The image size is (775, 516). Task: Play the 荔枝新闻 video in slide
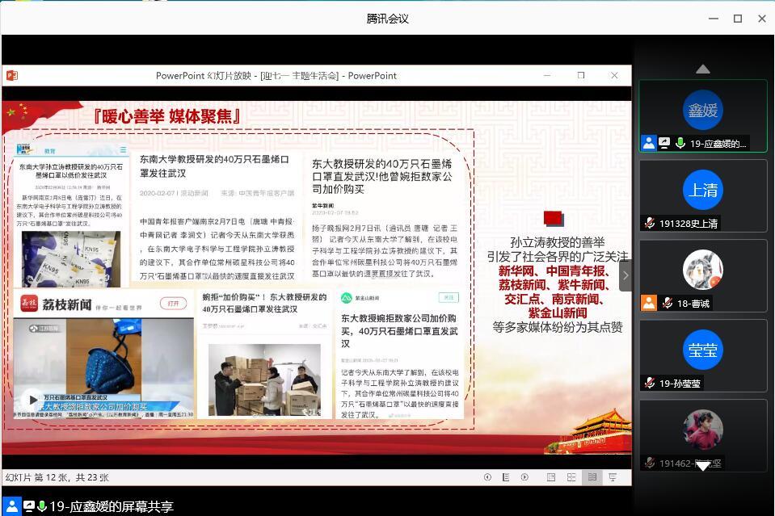[x=32, y=399]
